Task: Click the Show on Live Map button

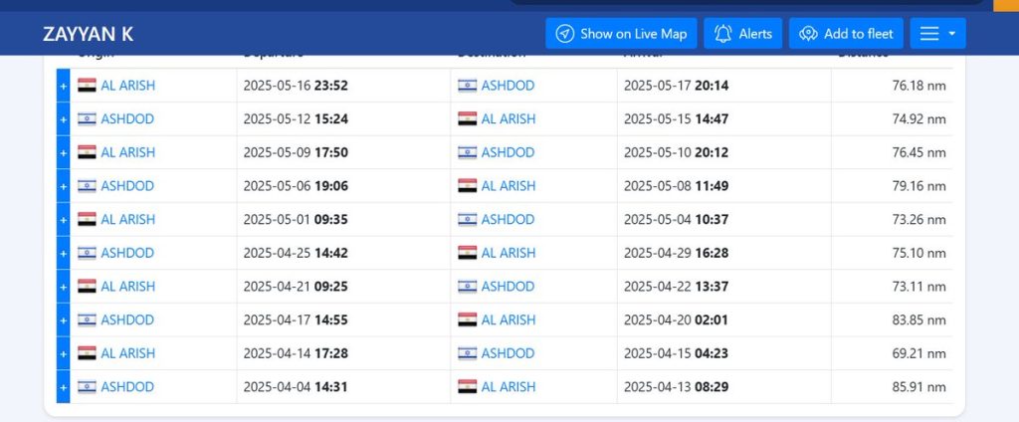Action: [621, 34]
